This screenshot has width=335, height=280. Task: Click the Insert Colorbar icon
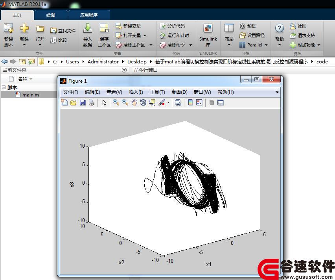(190, 102)
